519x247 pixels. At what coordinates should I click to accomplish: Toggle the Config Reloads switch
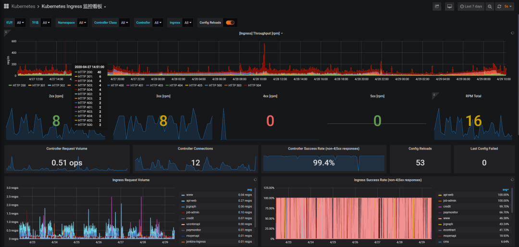click(230, 23)
